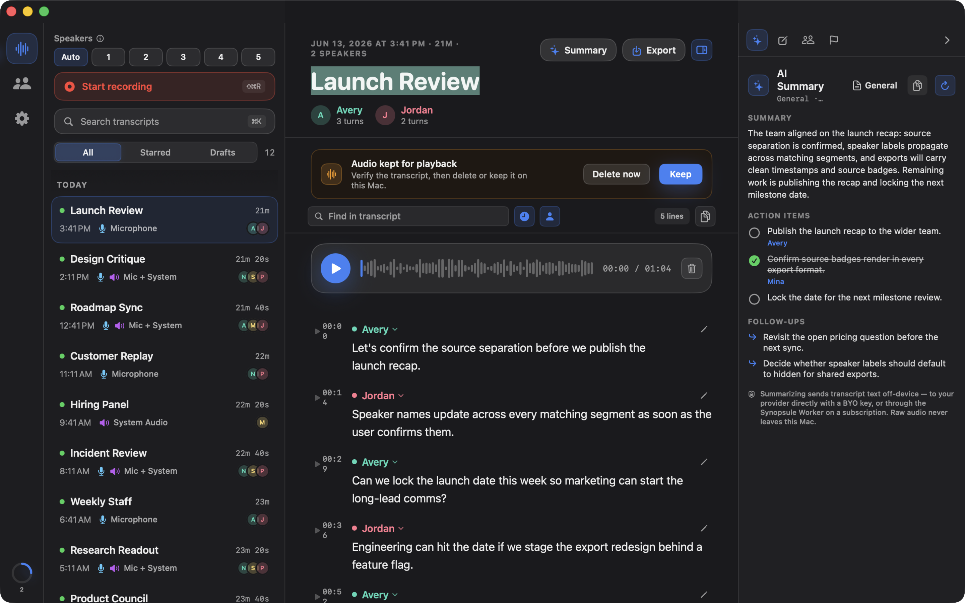This screenshot has height=603, width=965.
Task: Play segment from 00:00 triangle
Action: click(x=317, y=331)
